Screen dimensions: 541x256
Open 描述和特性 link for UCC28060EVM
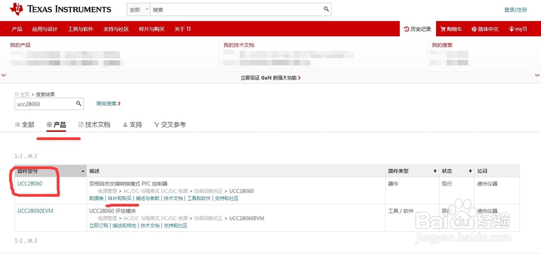124,226
